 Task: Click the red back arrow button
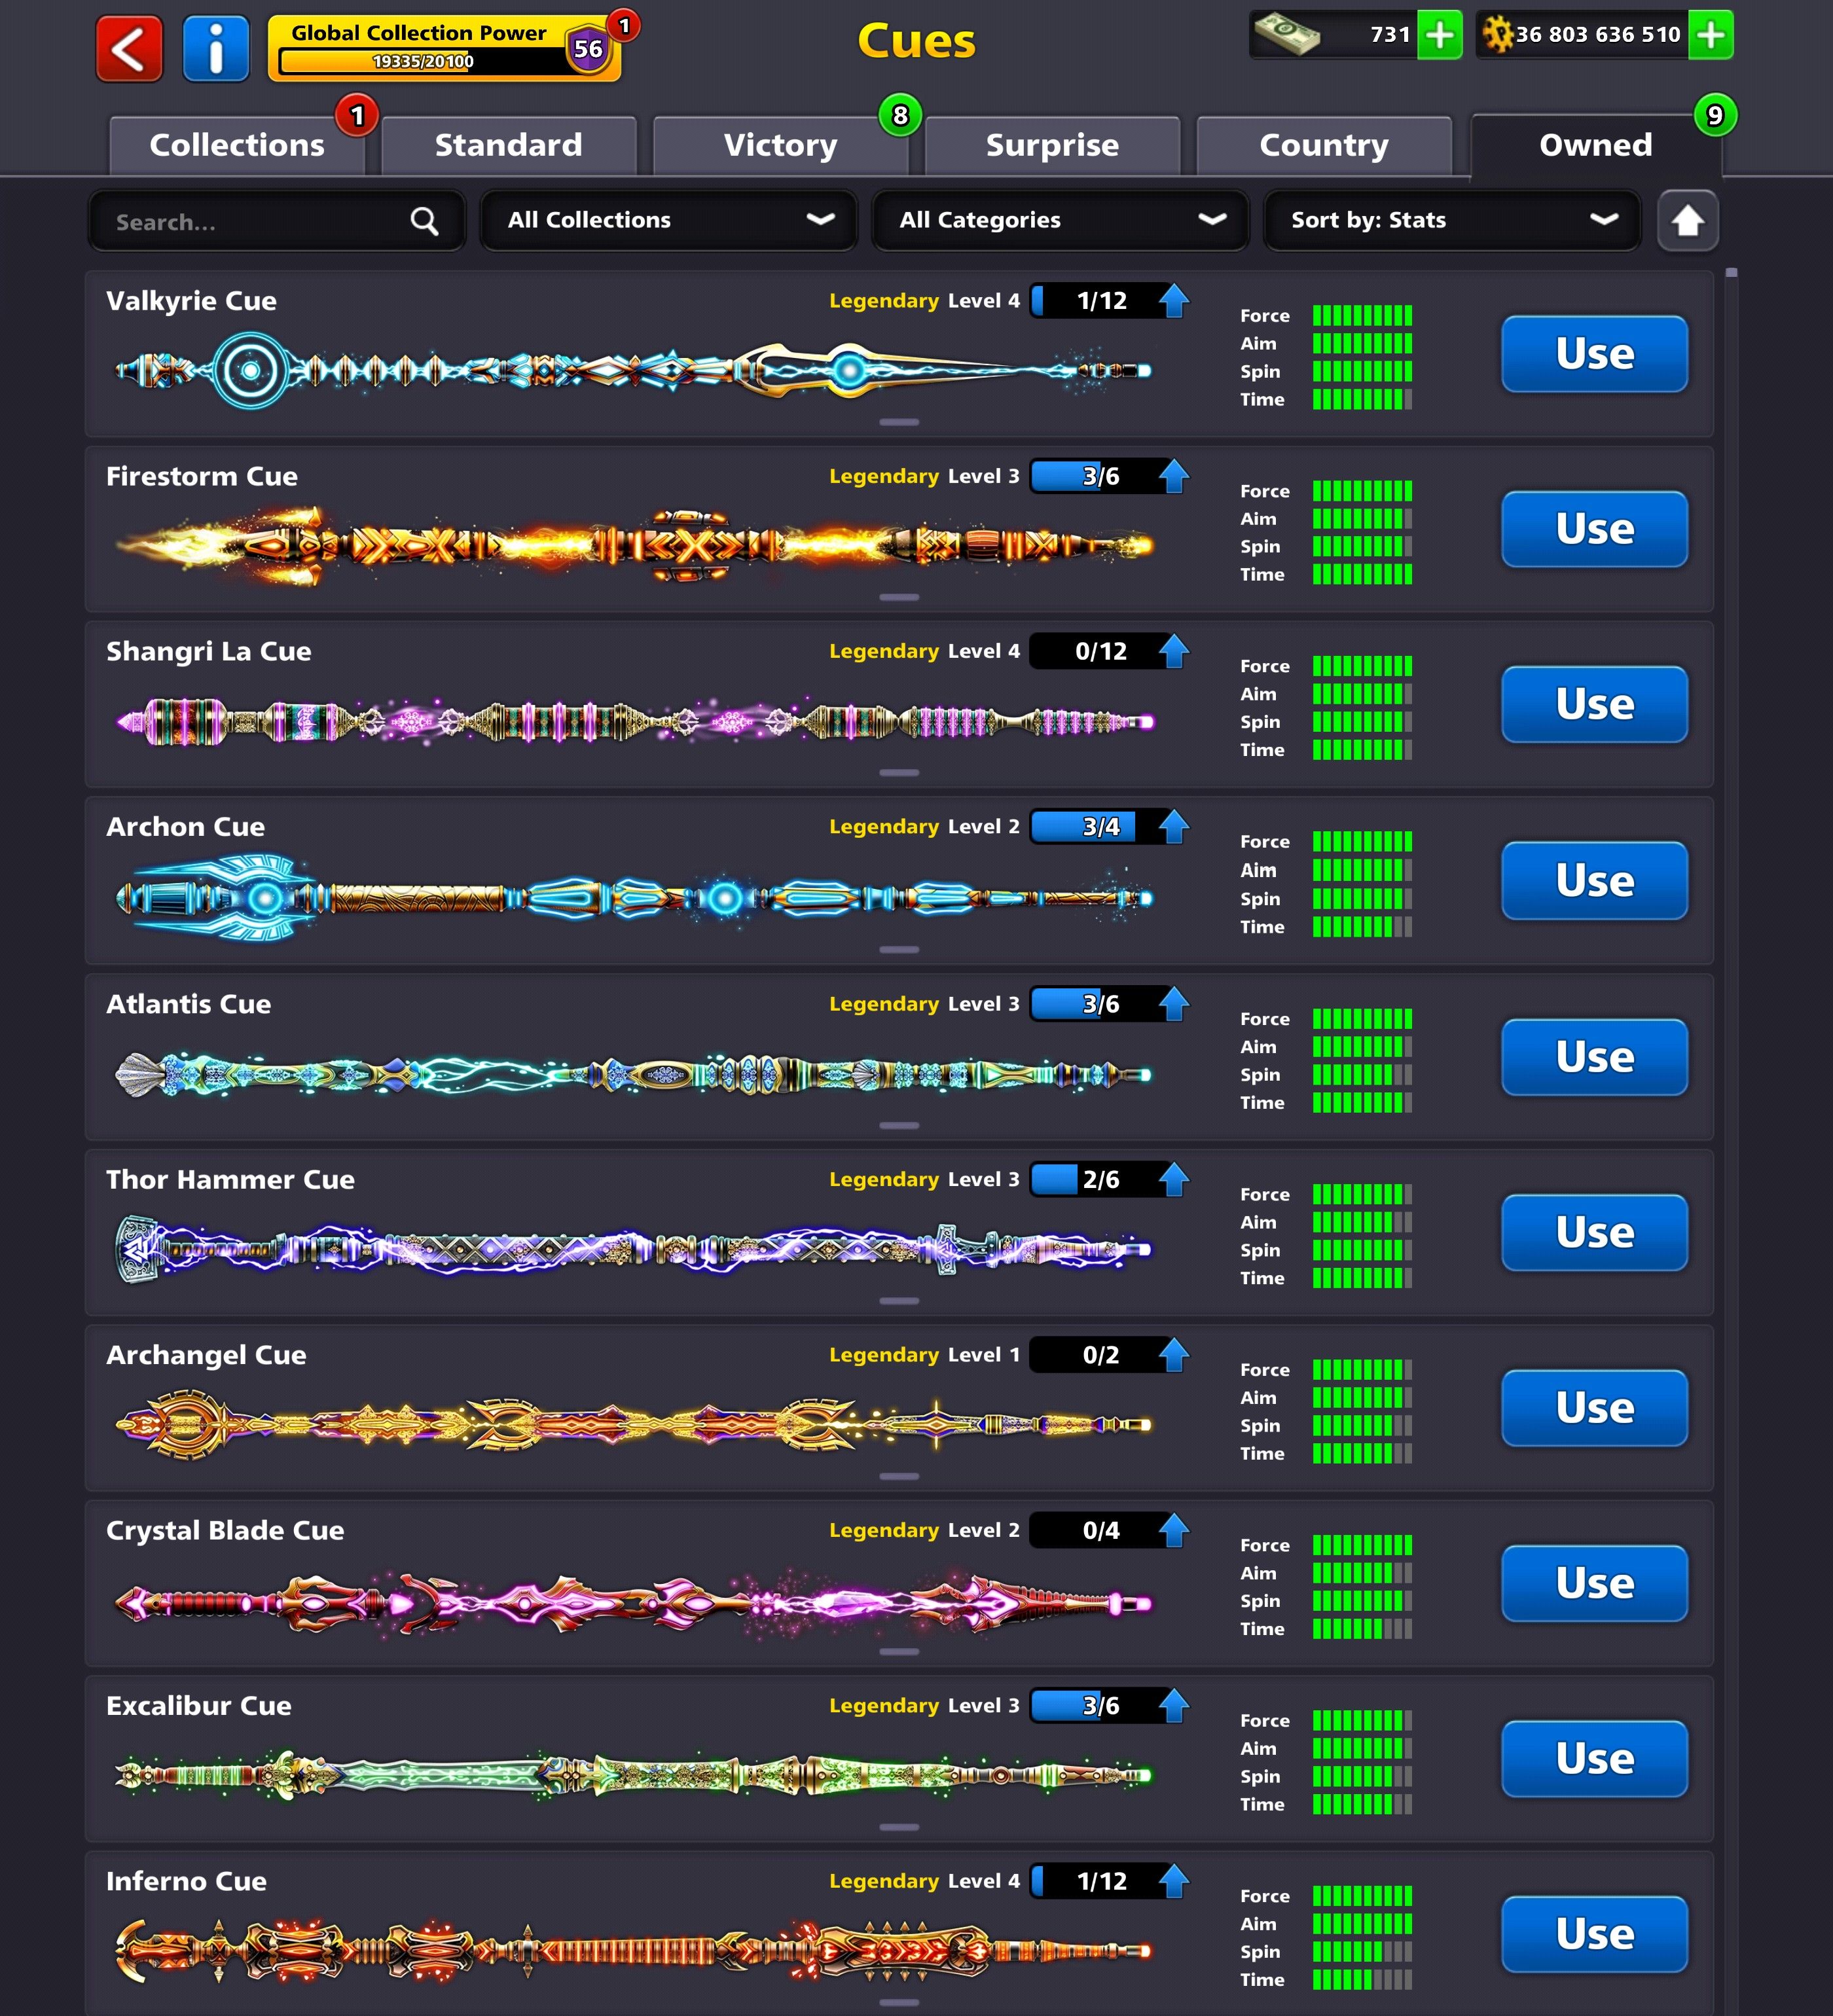pos(129,48)
